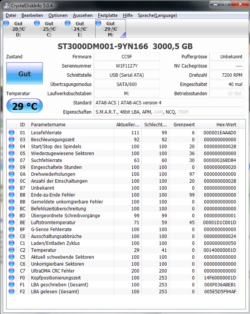Select the Suchfehlerrate parameter name
Viewport: 250px width, 314px height.
[46, 160]
